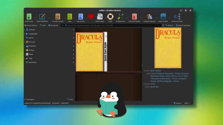Open the Remove books dropdown arrow

[142, 18]
